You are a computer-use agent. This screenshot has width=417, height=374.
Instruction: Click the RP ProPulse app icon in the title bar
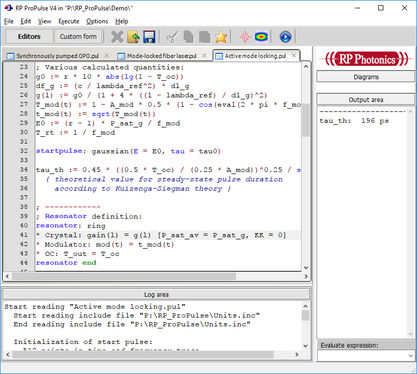point(8,8)
